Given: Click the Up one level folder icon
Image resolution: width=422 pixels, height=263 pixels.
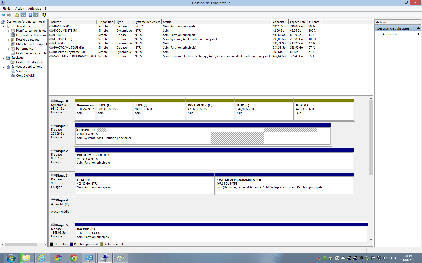Looking at the screenshot, I should click(17, 15).
